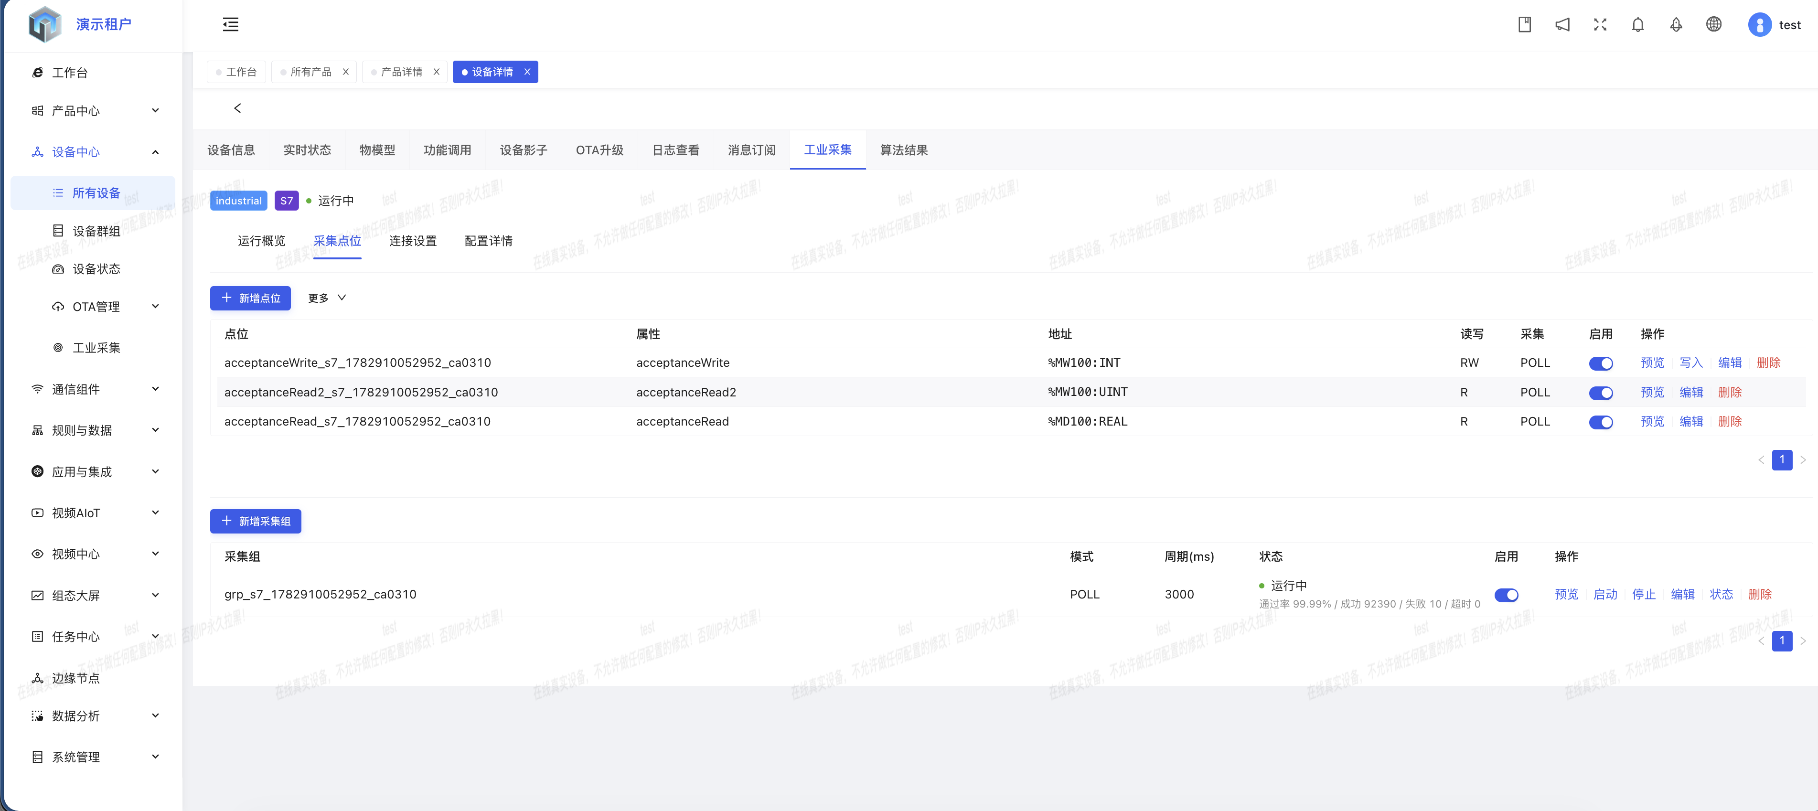
Task: Close the 产品详情 tab
Action: tap(436, 72)
